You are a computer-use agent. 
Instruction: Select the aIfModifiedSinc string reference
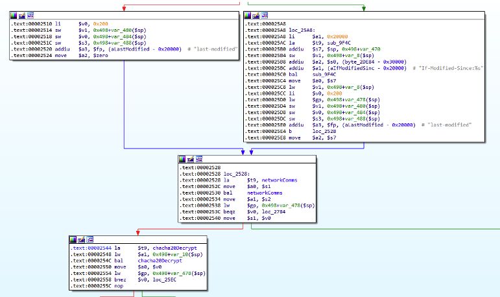[350, 68]
